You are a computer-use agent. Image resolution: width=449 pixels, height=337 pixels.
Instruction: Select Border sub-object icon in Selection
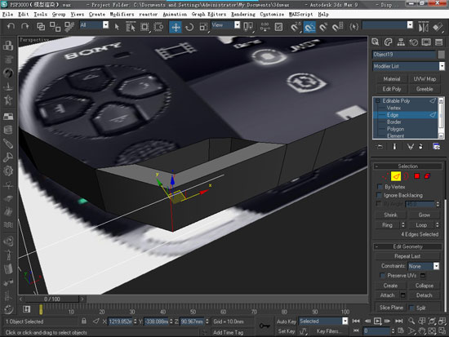(406, 176)
